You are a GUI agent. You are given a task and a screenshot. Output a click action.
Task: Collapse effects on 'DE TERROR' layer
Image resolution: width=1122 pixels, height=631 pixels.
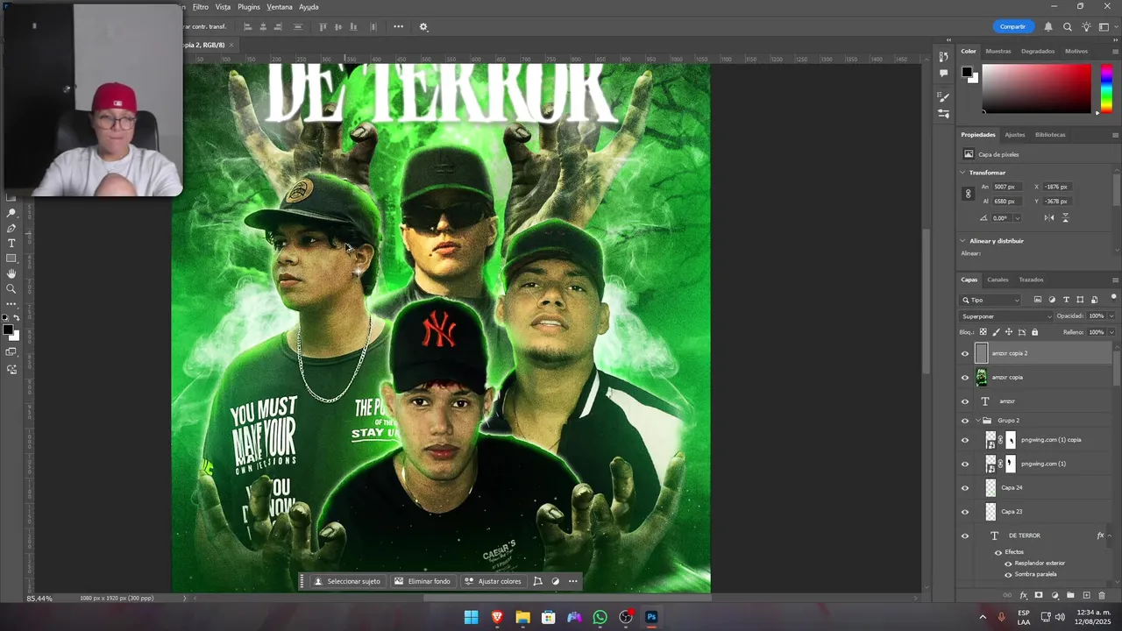pos(1110,535)
